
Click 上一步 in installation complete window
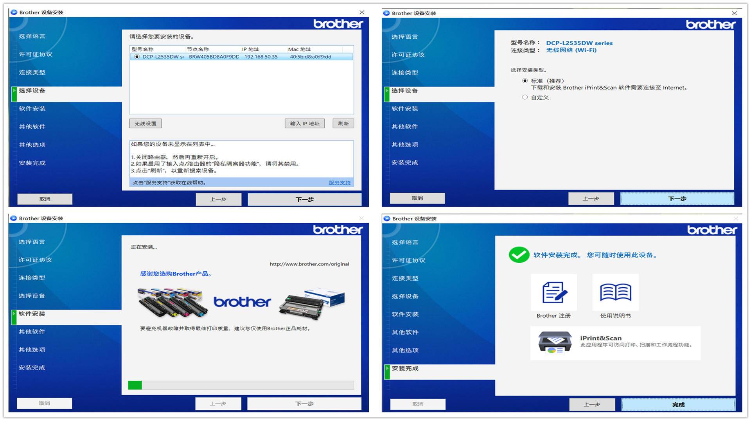tap(592, 405)
